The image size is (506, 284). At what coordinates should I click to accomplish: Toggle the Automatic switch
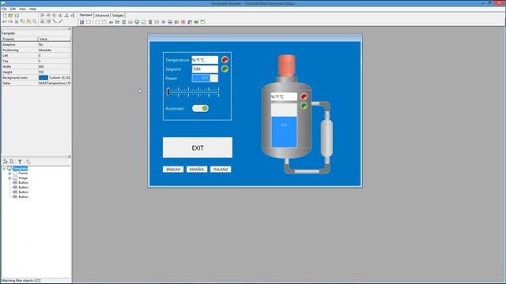200,109
